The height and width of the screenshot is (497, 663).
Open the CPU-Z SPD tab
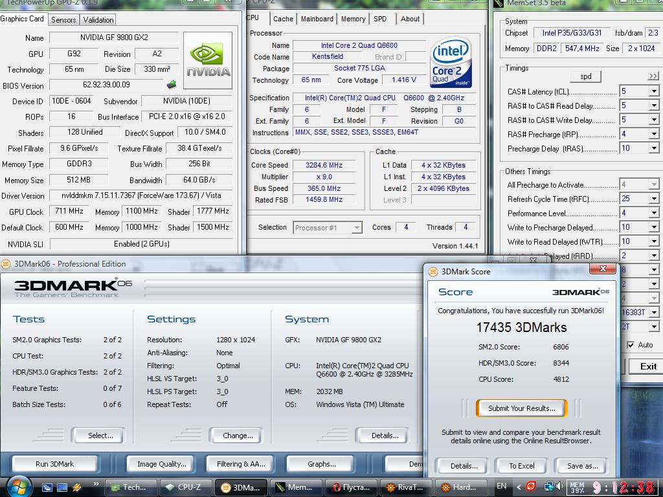[x=380, y=19]
